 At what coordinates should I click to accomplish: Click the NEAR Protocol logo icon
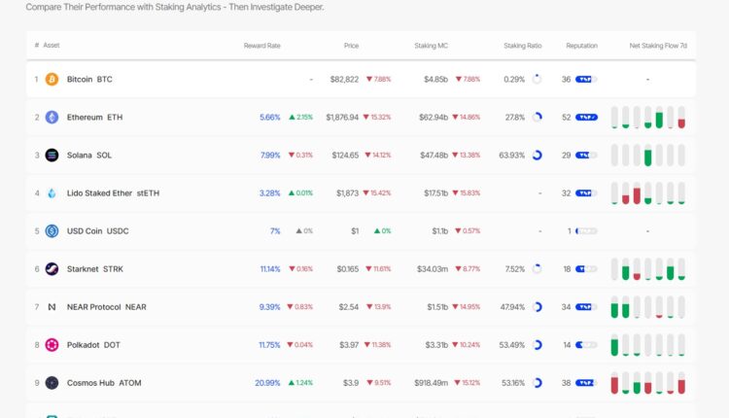[52, 306]
